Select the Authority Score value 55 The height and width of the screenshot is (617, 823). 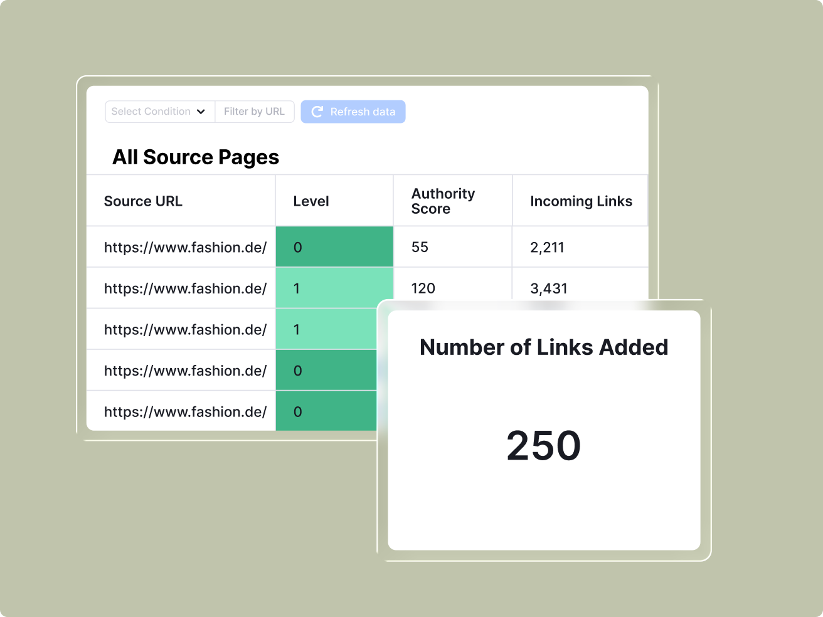point(420,247)
